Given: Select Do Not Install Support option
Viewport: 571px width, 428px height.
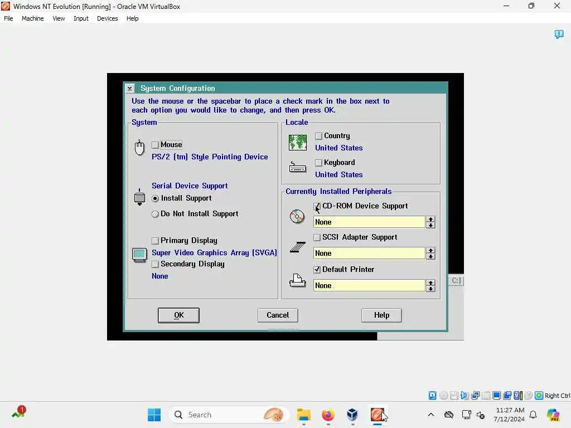Looking at the screenshot, I should 156,214.
